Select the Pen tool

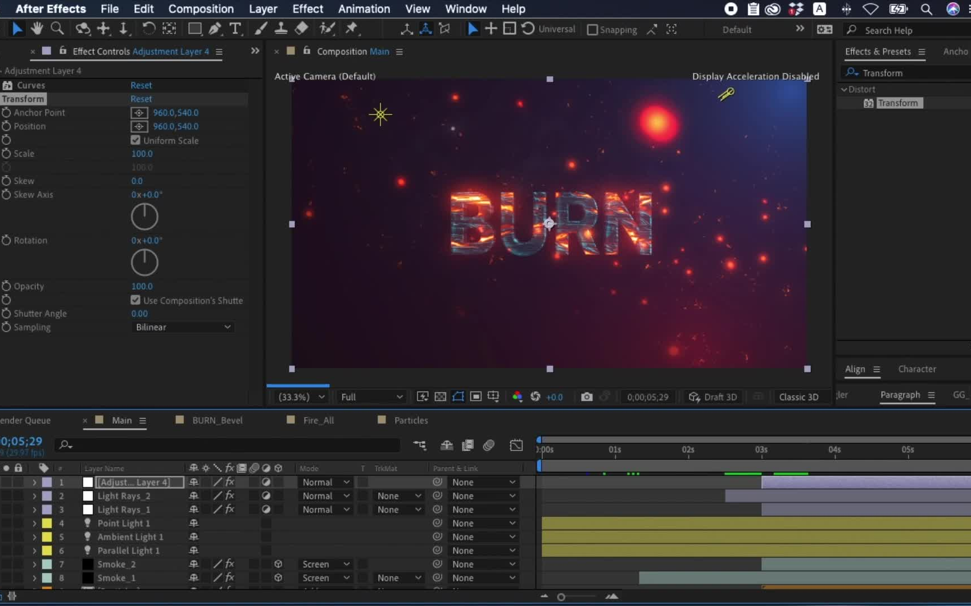click(x=215, y=29)
